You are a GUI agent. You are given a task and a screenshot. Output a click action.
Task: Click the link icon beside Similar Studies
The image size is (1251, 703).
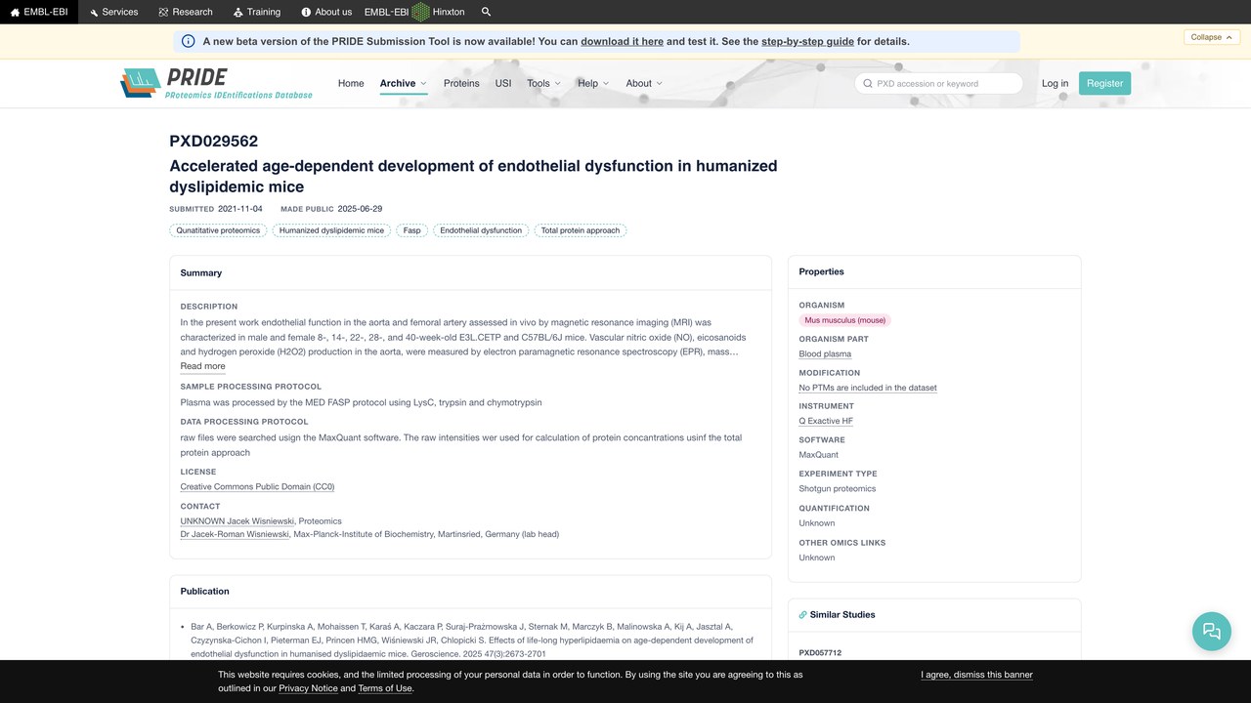tap(803, 615)
